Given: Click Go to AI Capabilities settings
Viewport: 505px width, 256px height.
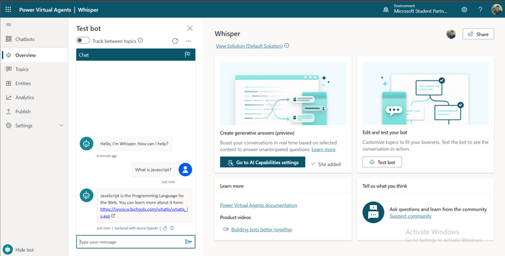Looking at the screenshot, I should (x=263, y=163).
